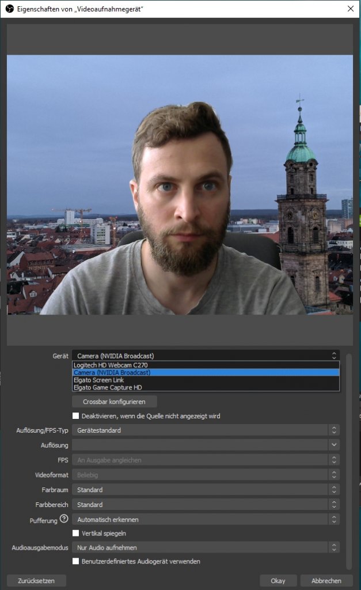Open the Auflösung/FPS-Typ dropdown
361x590 pixels.
click(x=206, y=430)
